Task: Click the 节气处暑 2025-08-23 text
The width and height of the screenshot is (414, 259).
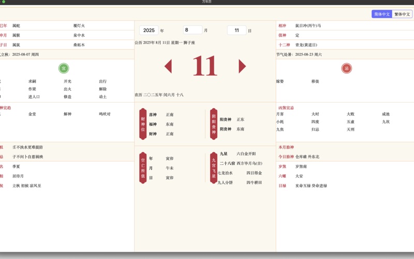Action: [299, 54]
